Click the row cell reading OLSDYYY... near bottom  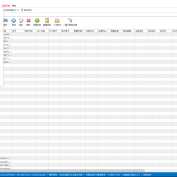coord(6,158)
